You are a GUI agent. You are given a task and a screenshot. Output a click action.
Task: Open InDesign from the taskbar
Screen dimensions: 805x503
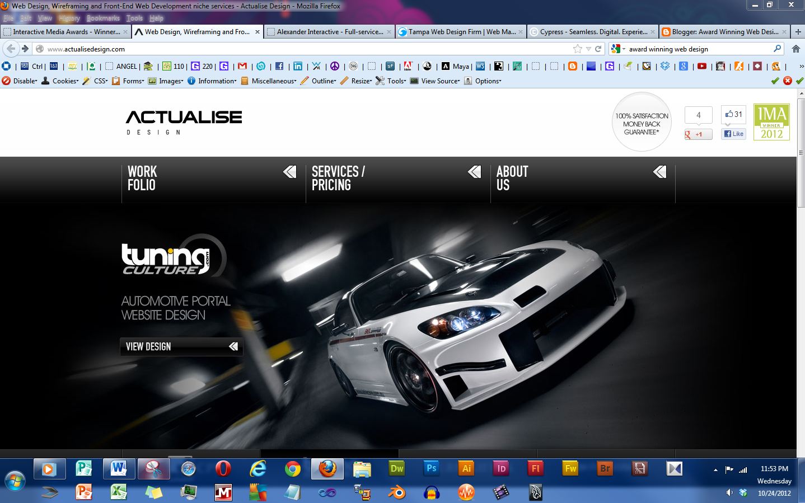coord(501,469)
